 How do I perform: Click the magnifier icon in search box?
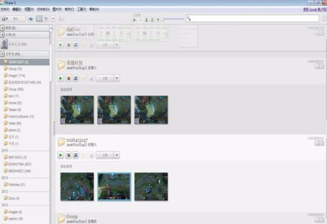click(188, 19)
